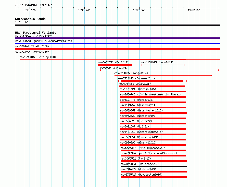Viewport: 227px width, 187px height.
Task: Click the chr16:13981574..13981945 region label
Action: [x=34, y=5]
